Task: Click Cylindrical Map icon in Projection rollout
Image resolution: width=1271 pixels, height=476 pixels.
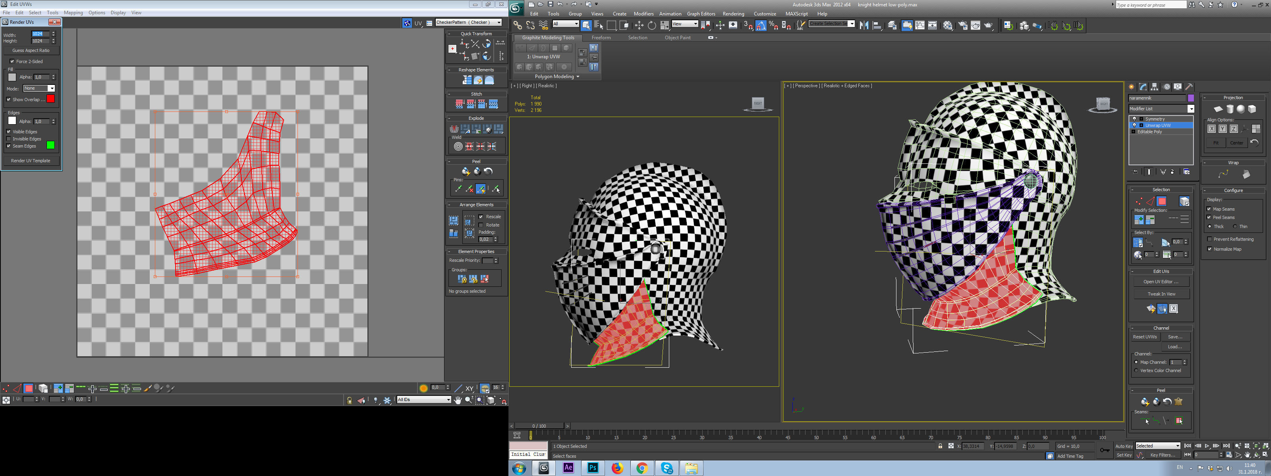Action: coord(1230,109)
